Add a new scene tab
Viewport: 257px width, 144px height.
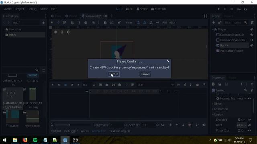pyautogui.click(x=112, y=16)
